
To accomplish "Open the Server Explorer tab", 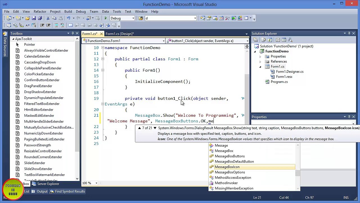I will (45, 184).
